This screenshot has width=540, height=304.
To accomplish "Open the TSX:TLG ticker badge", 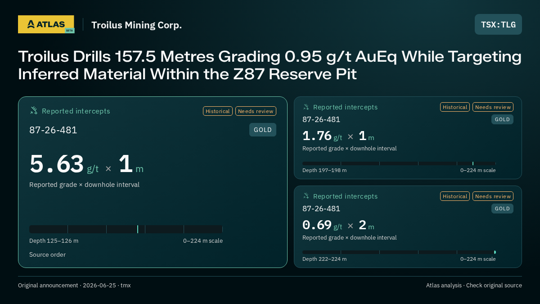I will (498, 24).
